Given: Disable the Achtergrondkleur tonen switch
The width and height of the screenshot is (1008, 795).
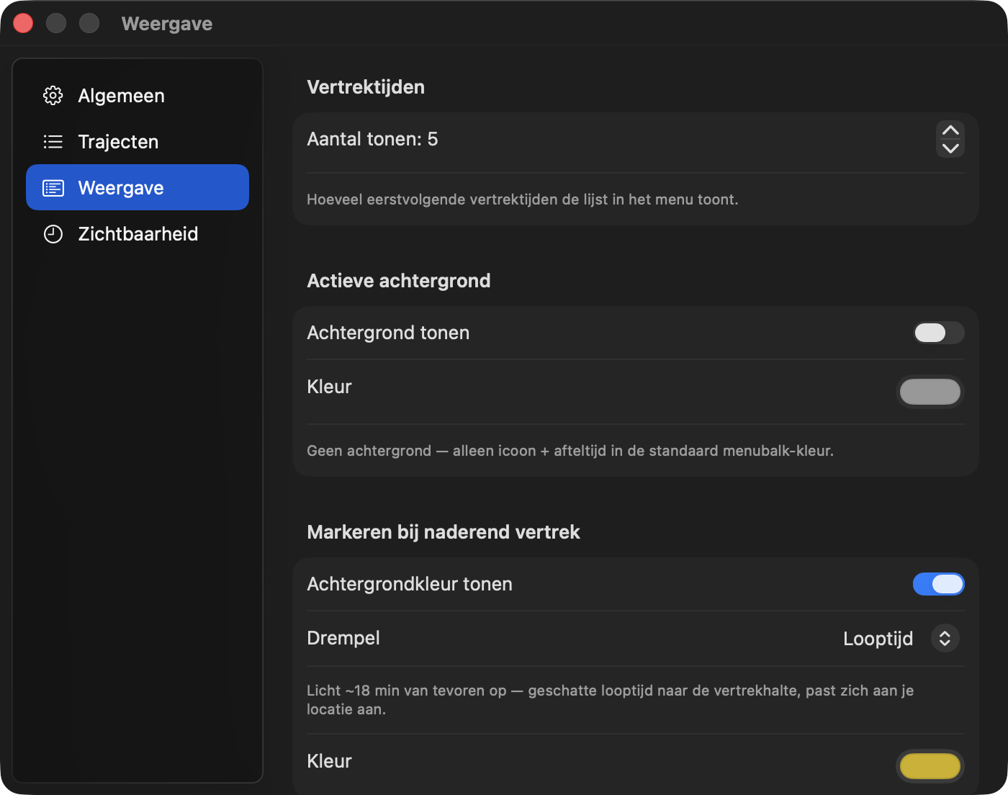Looking at the screenshot, I should 939,584.
